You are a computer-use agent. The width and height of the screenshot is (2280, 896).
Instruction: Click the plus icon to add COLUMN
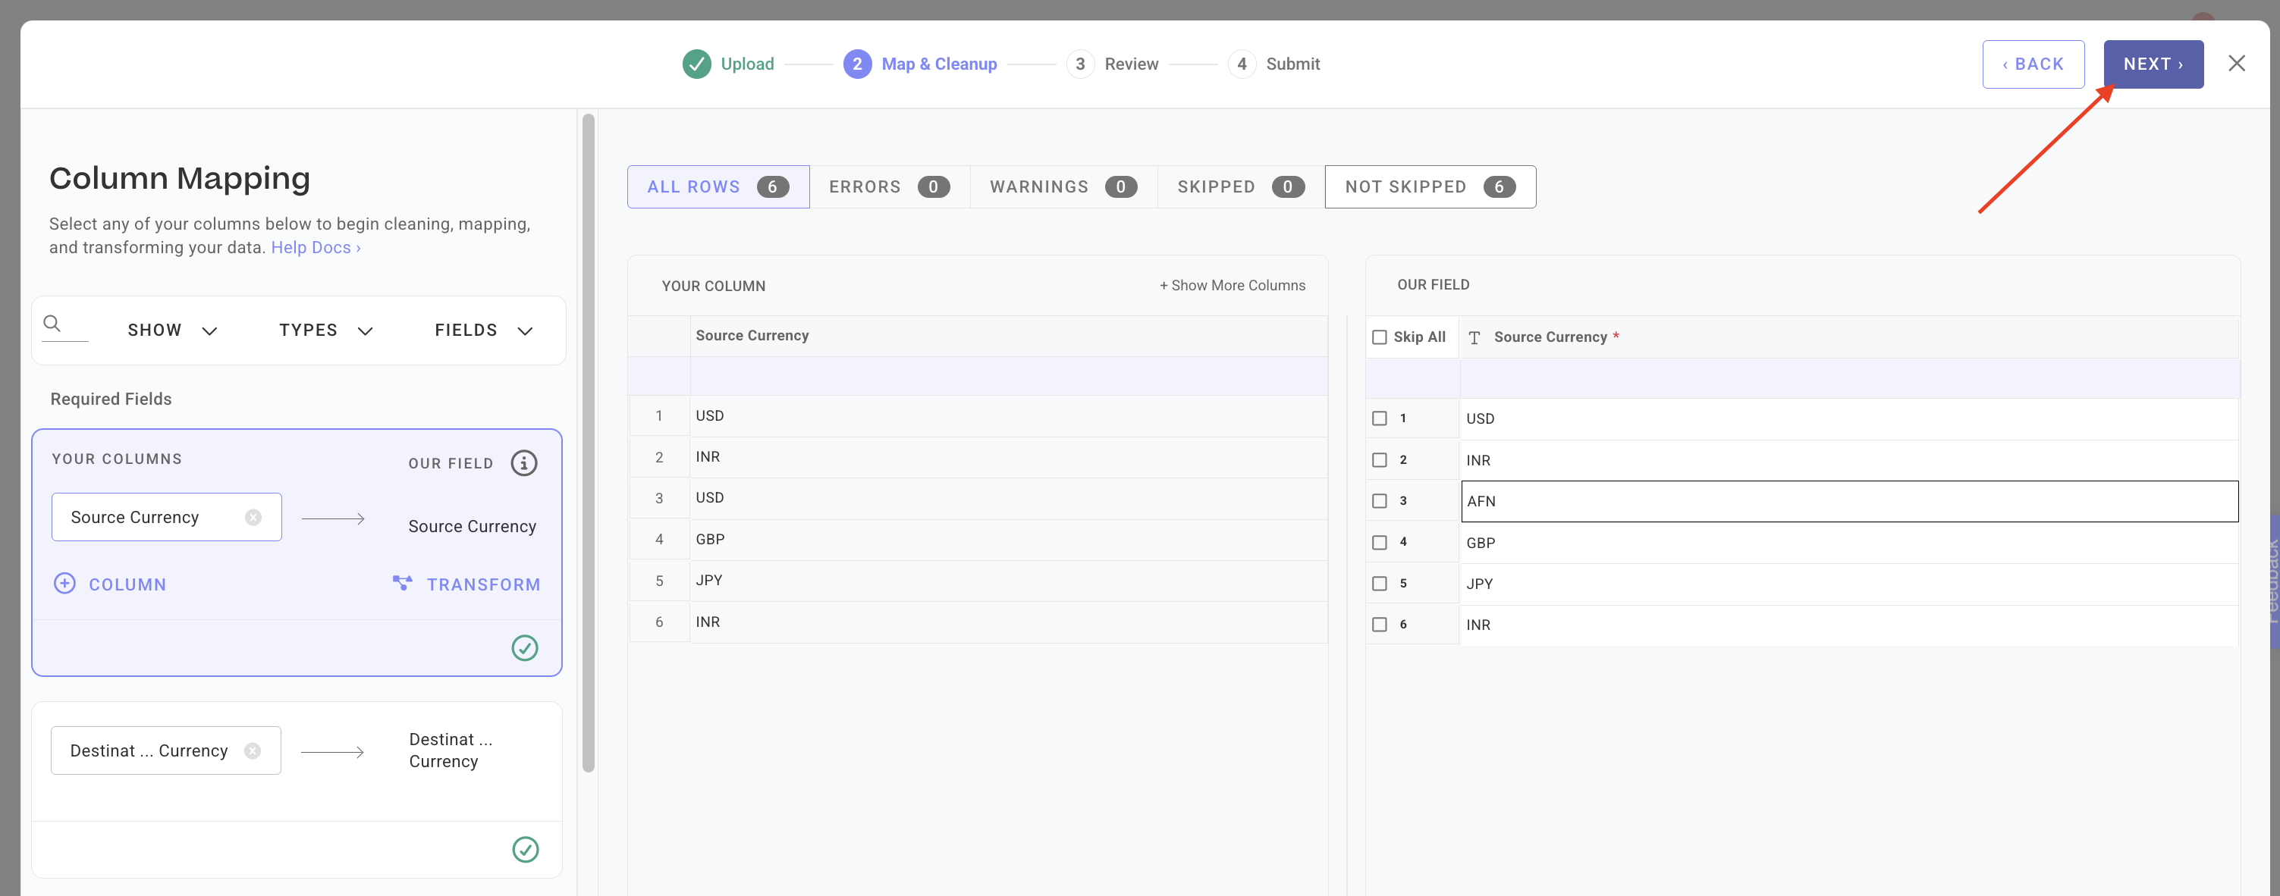pyautogui.click(x=64, y=584)
